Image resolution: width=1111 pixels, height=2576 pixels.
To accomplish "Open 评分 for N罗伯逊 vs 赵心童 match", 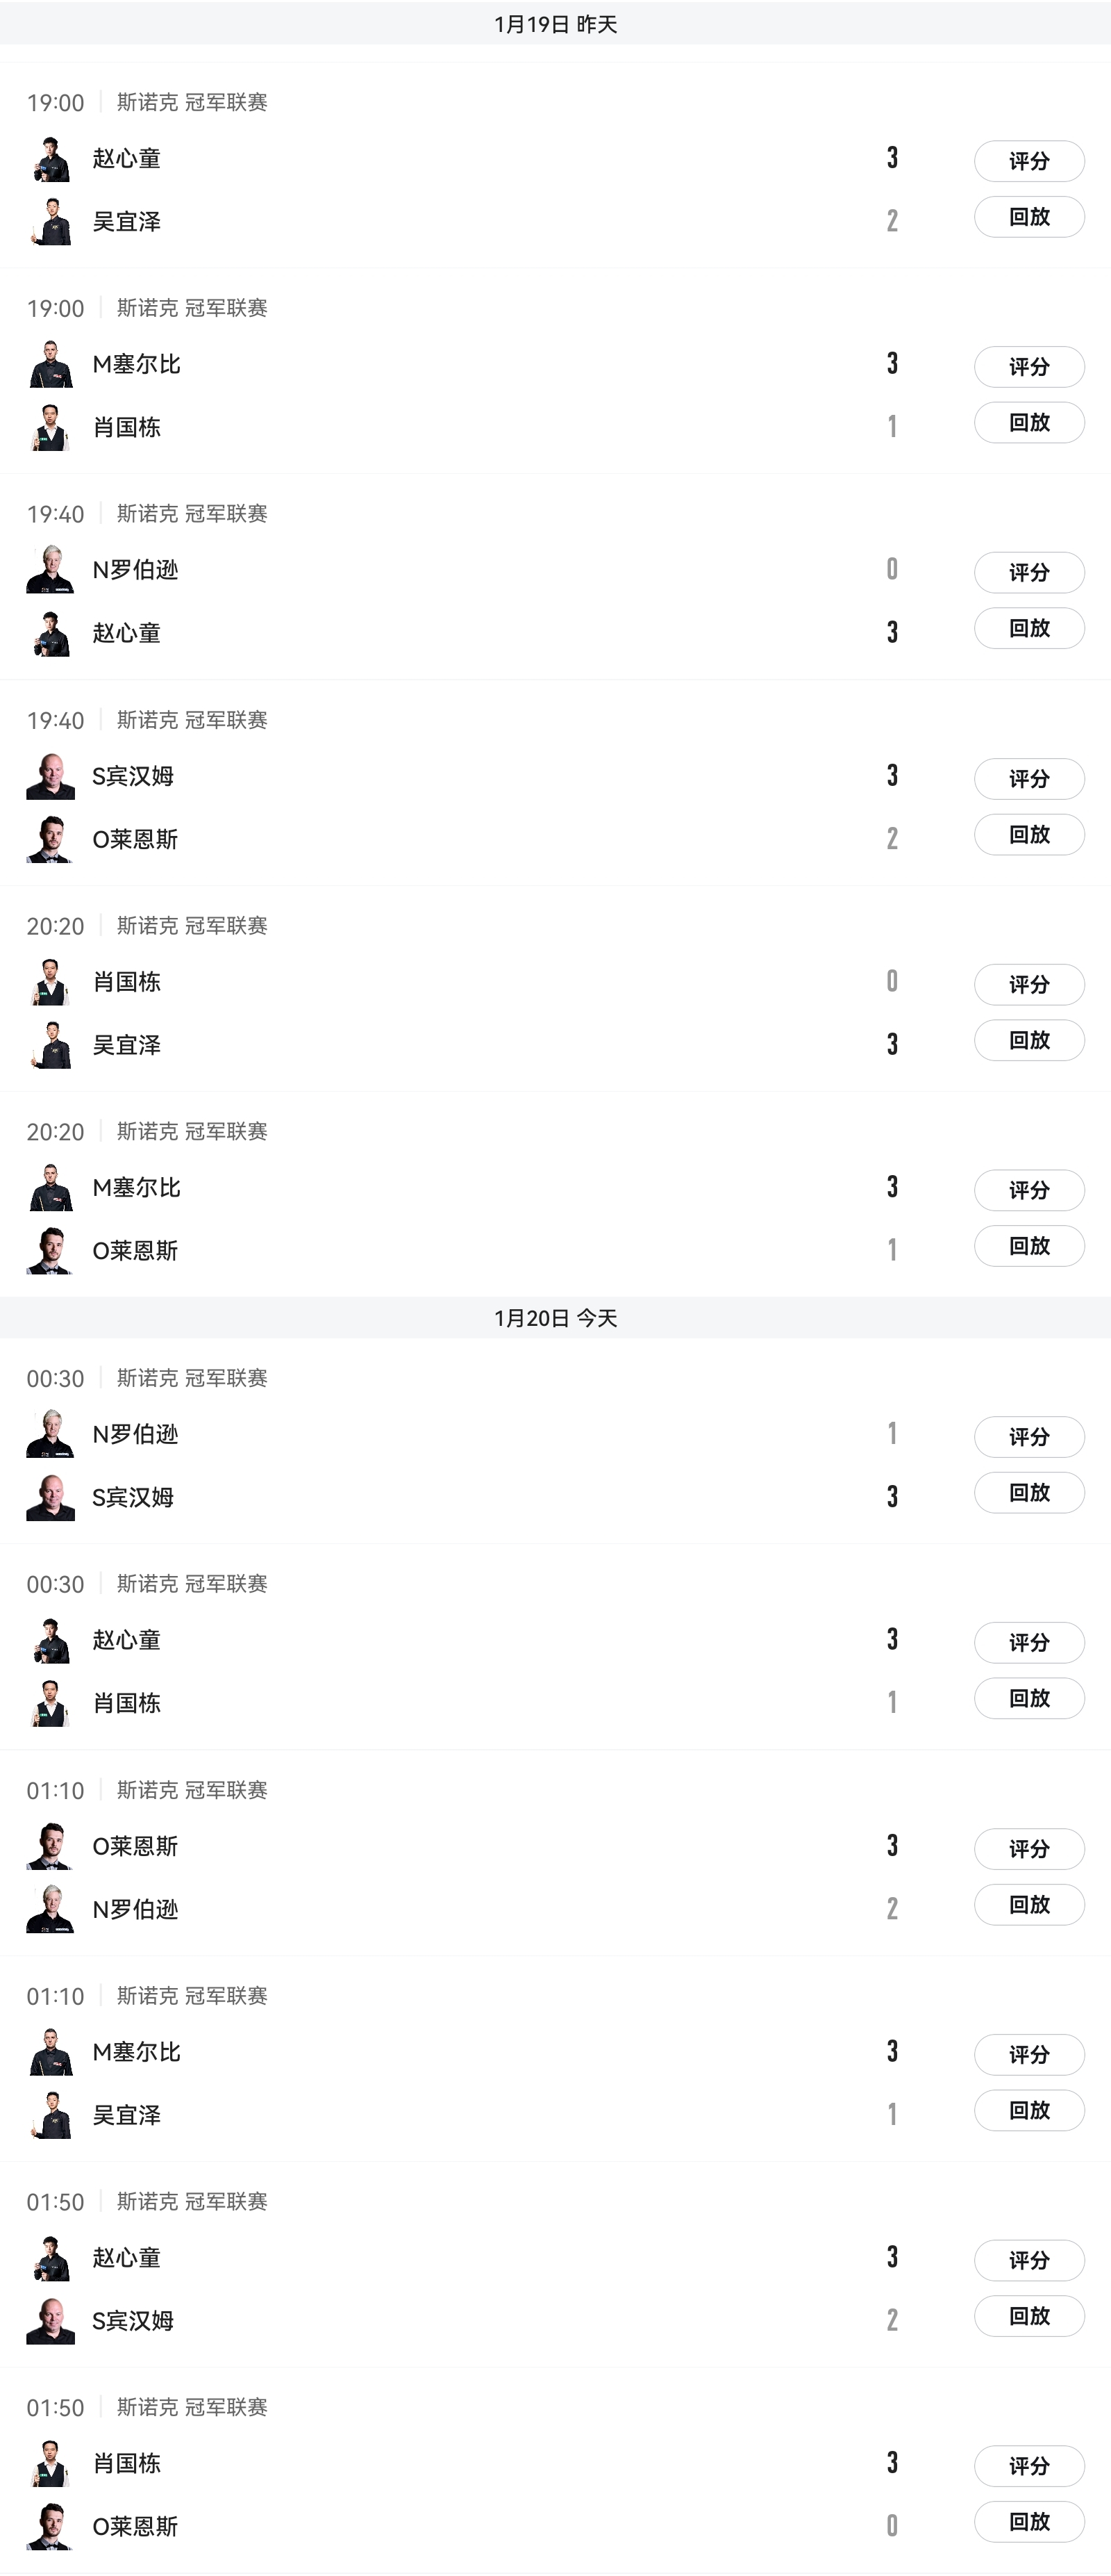I will click(1029, 573).
